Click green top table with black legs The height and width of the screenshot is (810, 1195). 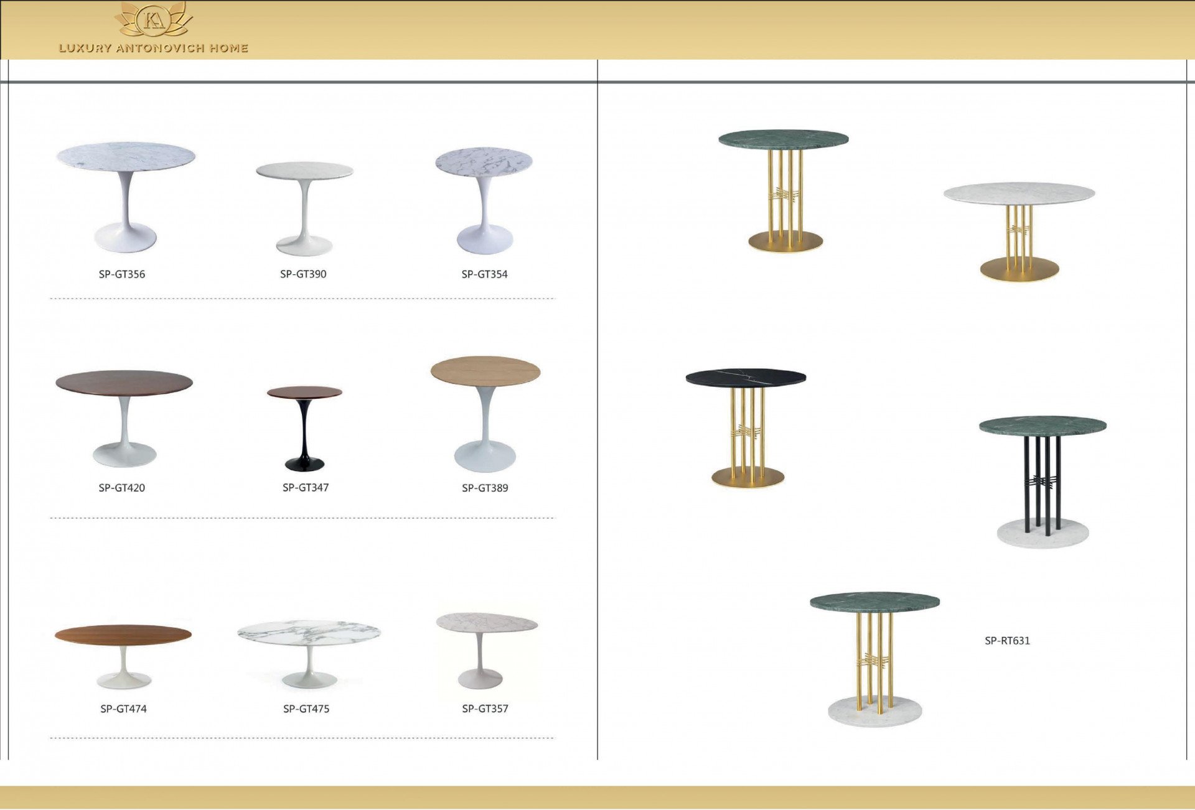pos(1043,481)
